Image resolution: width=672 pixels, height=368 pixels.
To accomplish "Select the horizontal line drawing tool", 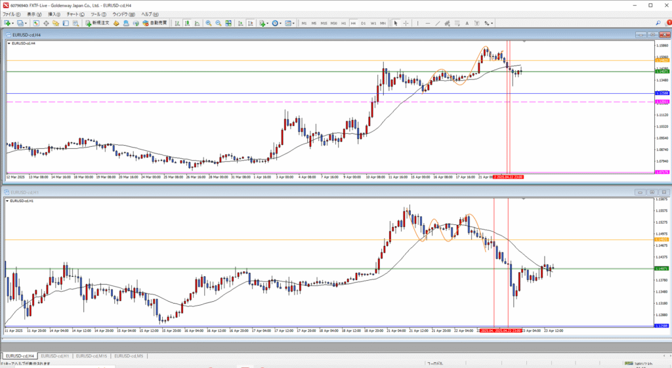I will pyautogui.click(x=428, y=23).
